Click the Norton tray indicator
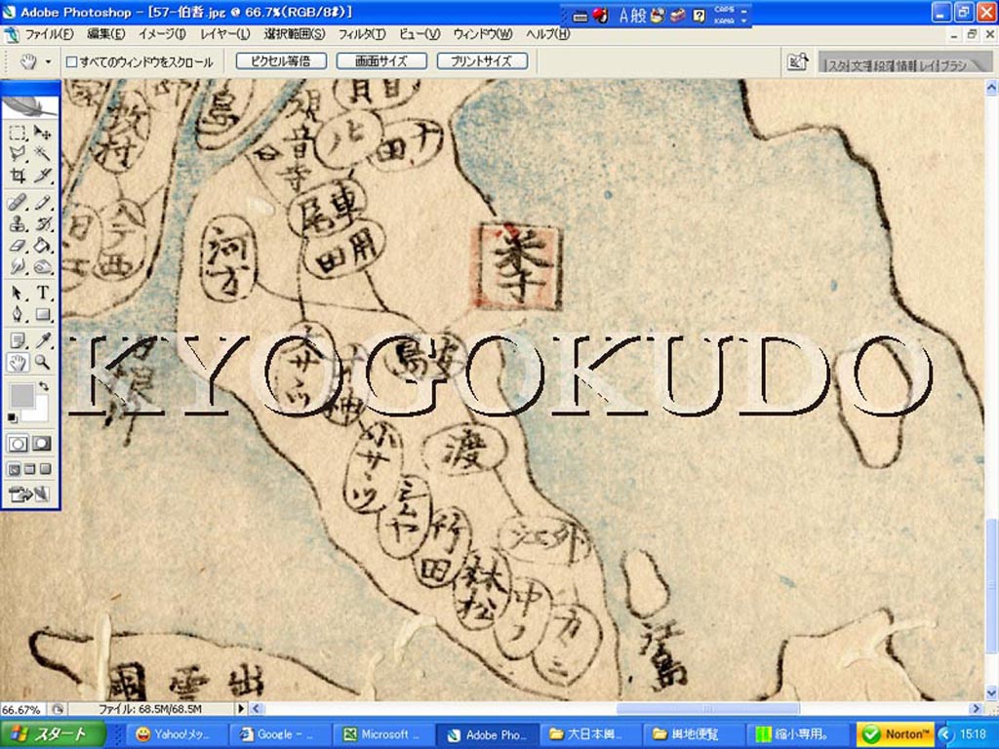Image resolution: width=999 pixels, height=749 pixels. point(896,734)
